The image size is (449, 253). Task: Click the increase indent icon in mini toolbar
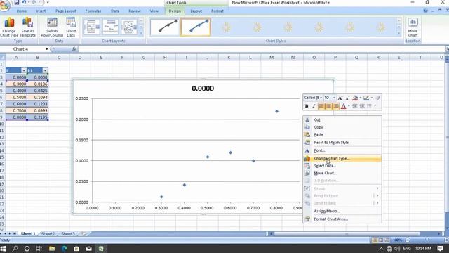[x=362, y=106]
